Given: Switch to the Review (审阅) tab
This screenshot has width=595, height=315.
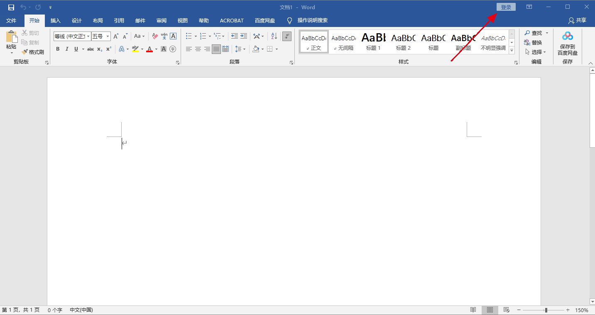Looking at the screenshot, I should [162, 21].
